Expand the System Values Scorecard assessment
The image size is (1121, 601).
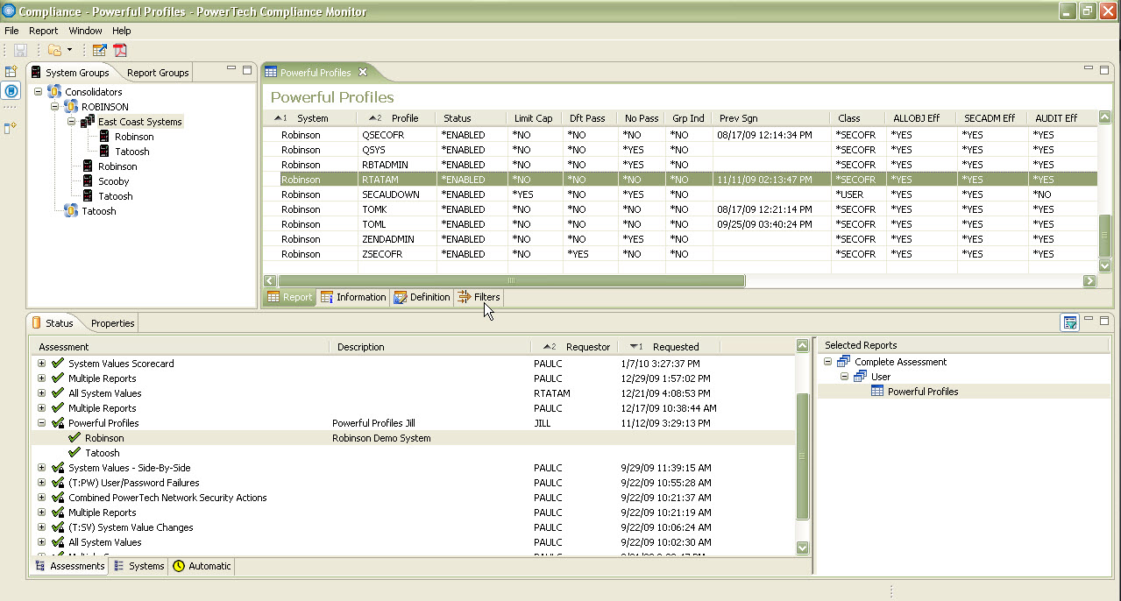tap(41, 364)
